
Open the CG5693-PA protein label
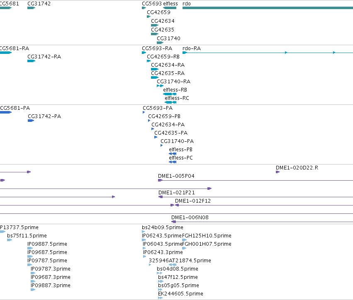coord(158,108)
